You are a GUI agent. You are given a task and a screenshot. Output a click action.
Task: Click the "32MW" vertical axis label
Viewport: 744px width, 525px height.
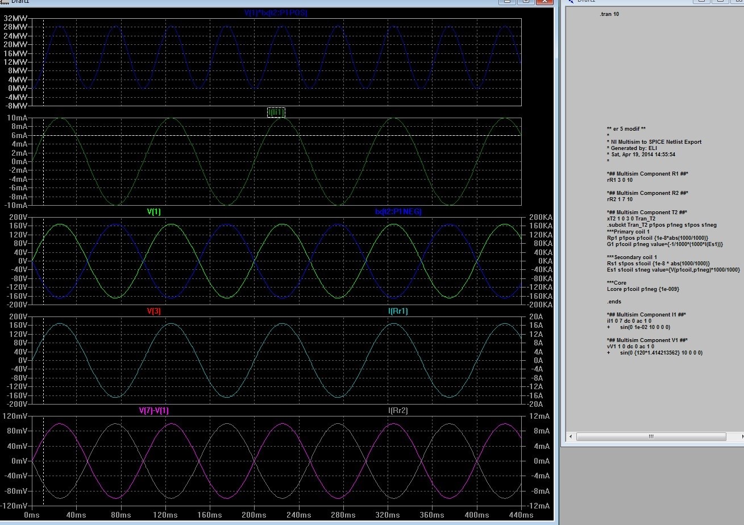coord(15,18)
